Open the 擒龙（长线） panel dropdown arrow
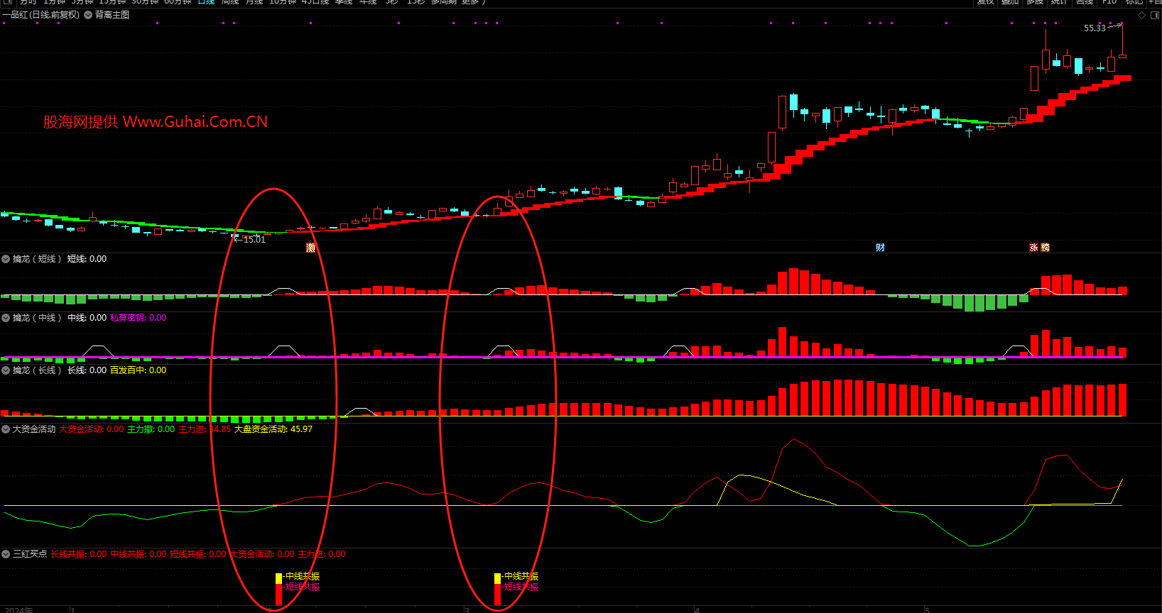Image resolution: width=1162 pixels, height=613 pixels. 6,370
